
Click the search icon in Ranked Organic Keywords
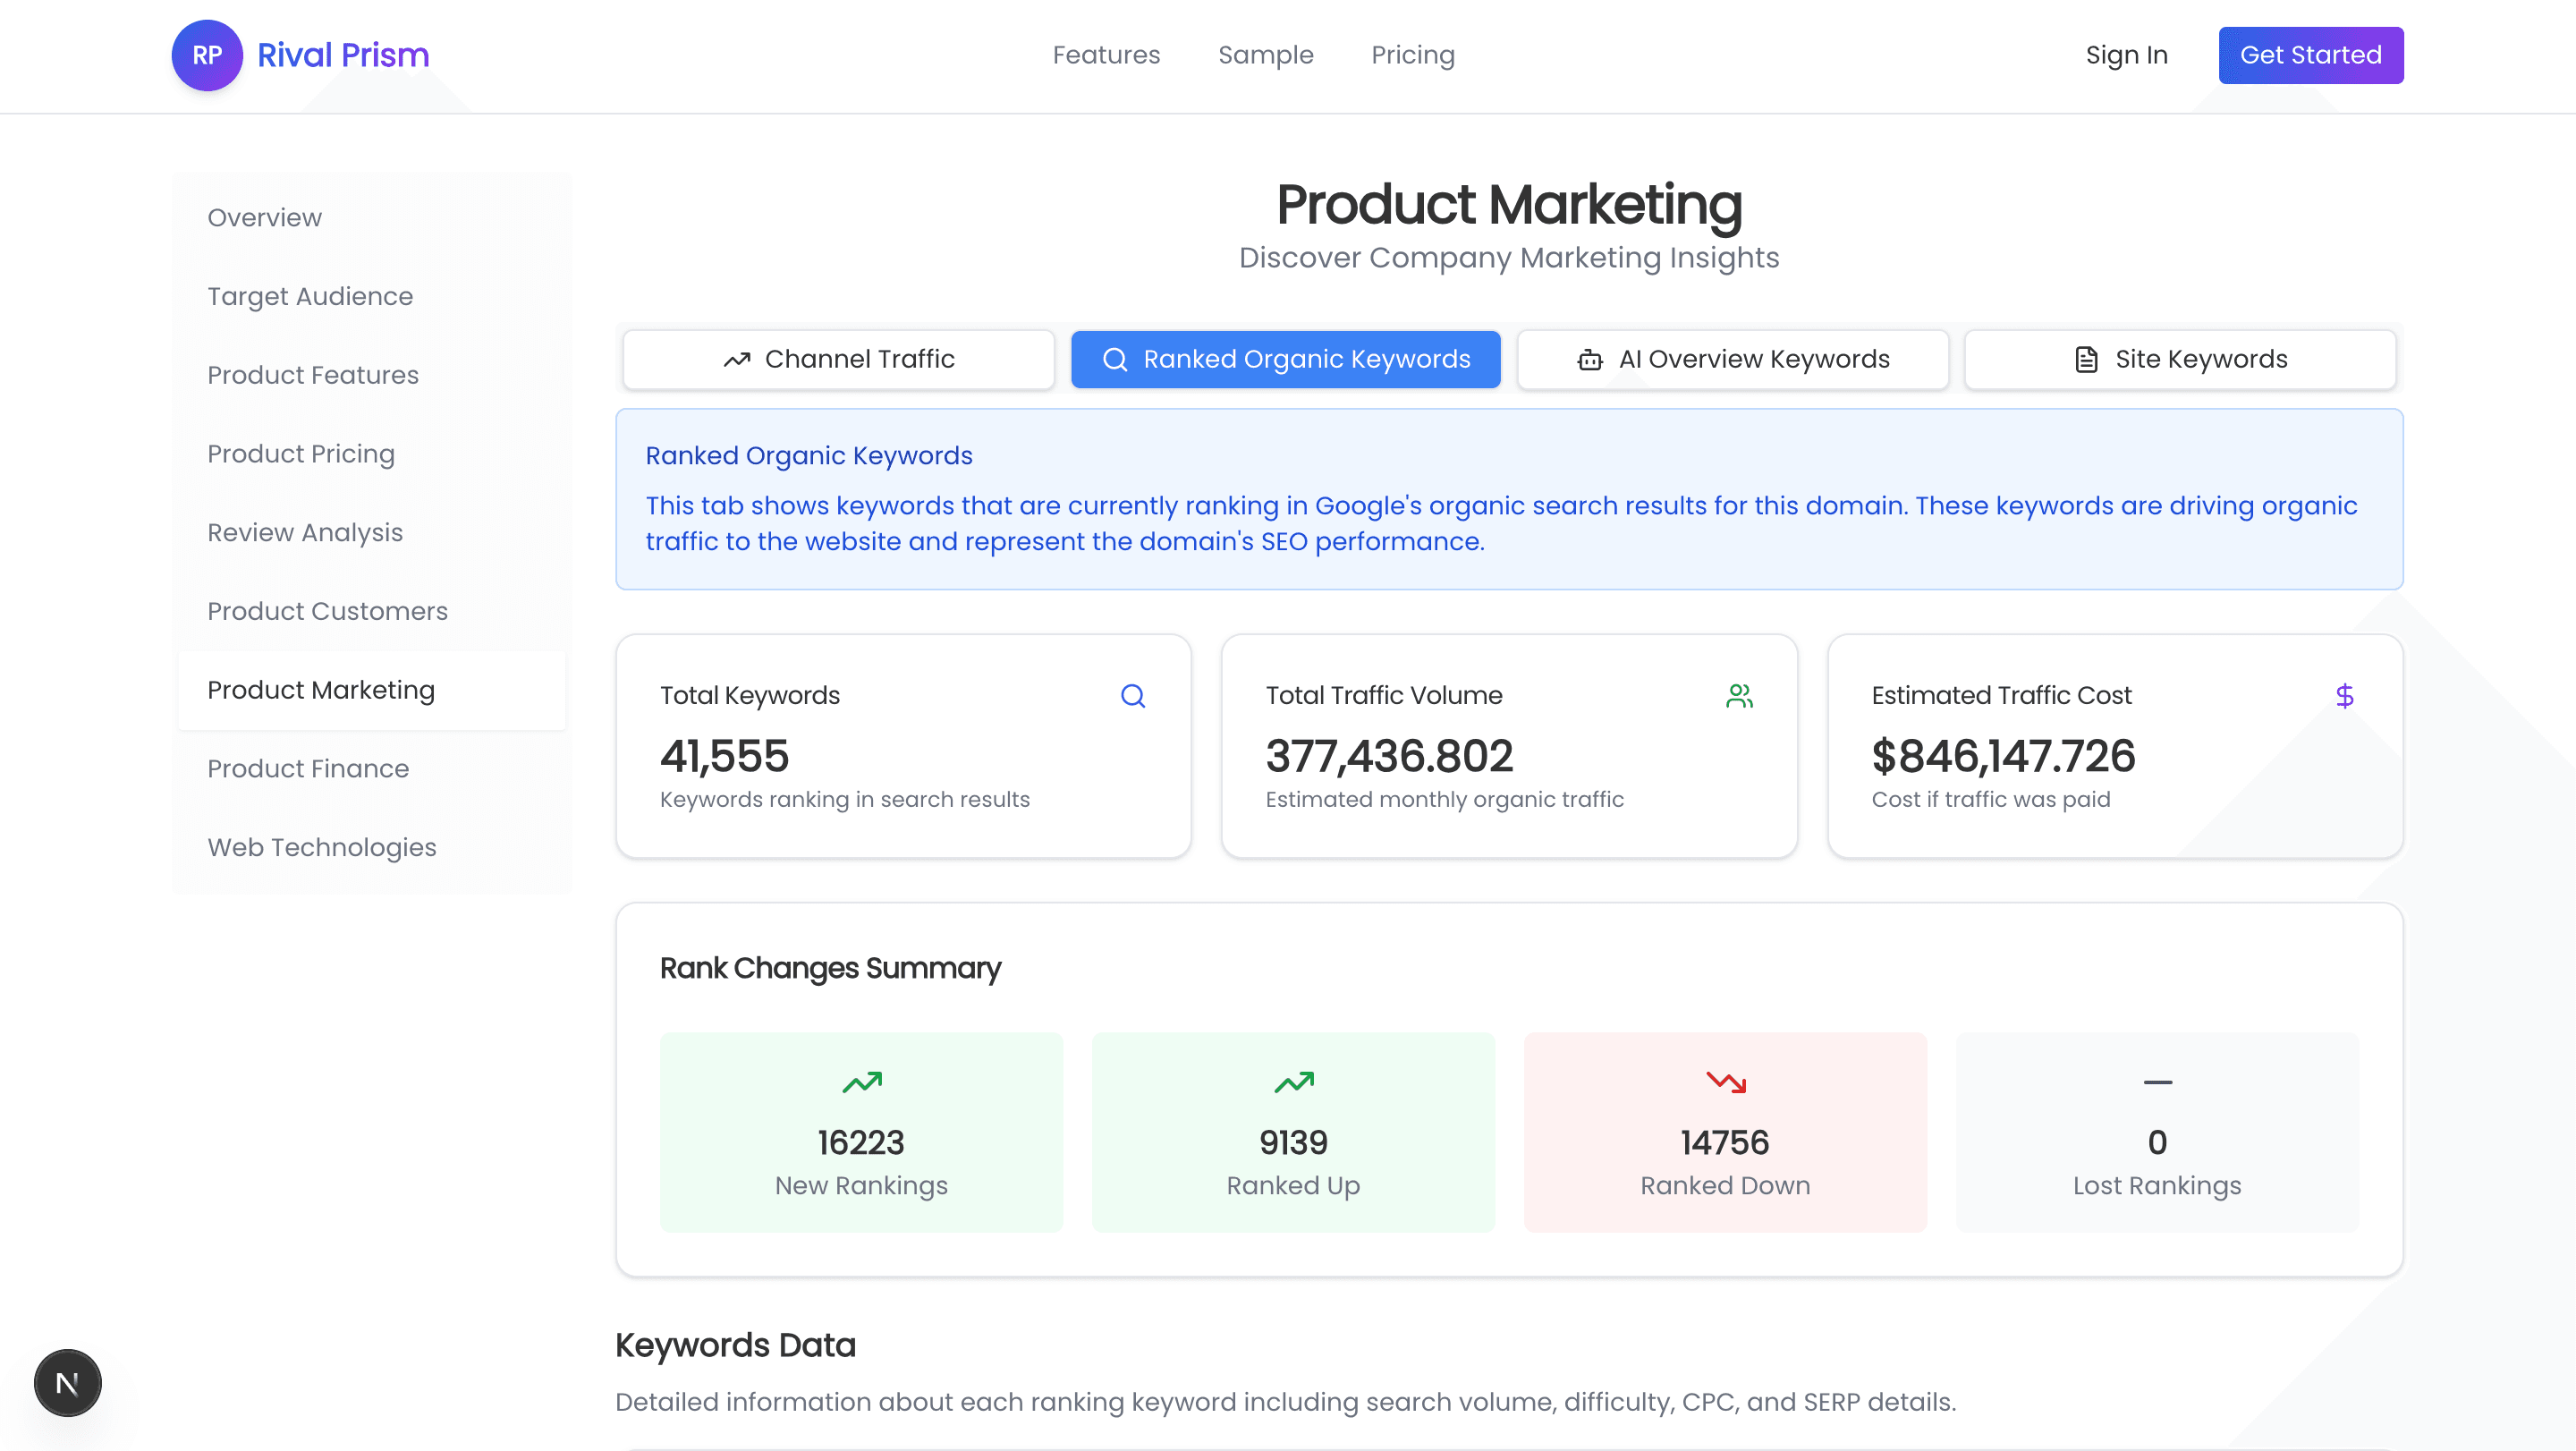tap(1115, 358)
